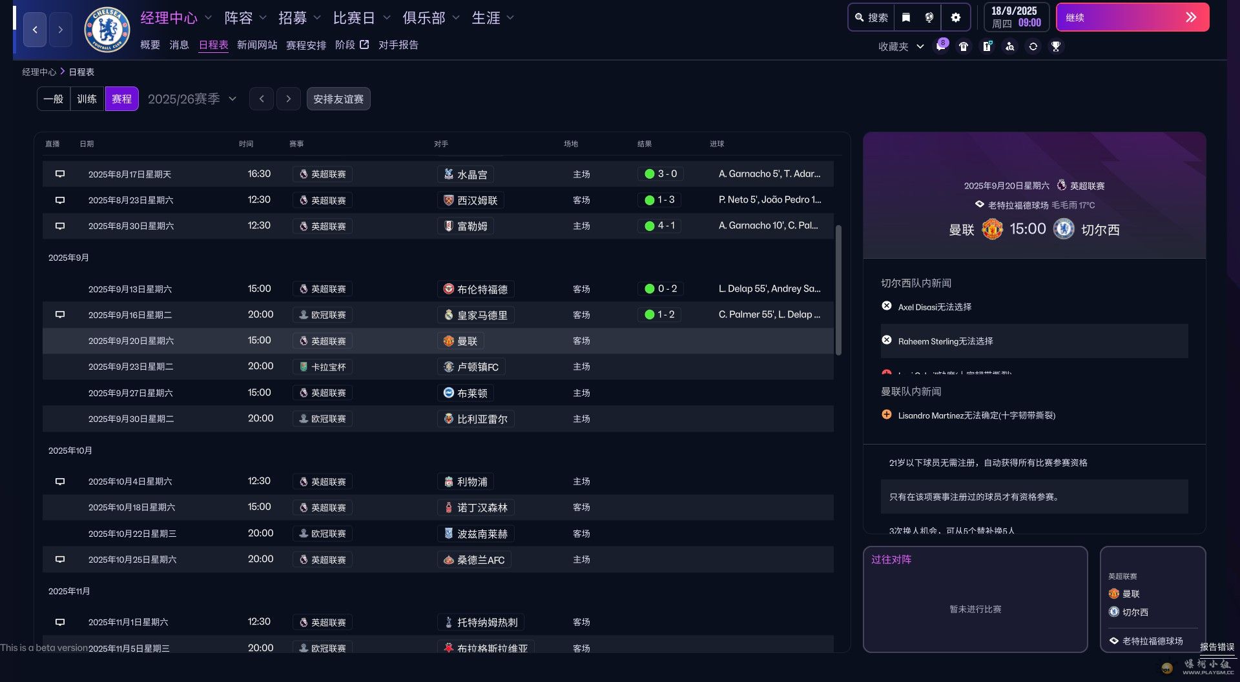Open the world globe icon
The image size is (1240, 682).
pos(929,17)
